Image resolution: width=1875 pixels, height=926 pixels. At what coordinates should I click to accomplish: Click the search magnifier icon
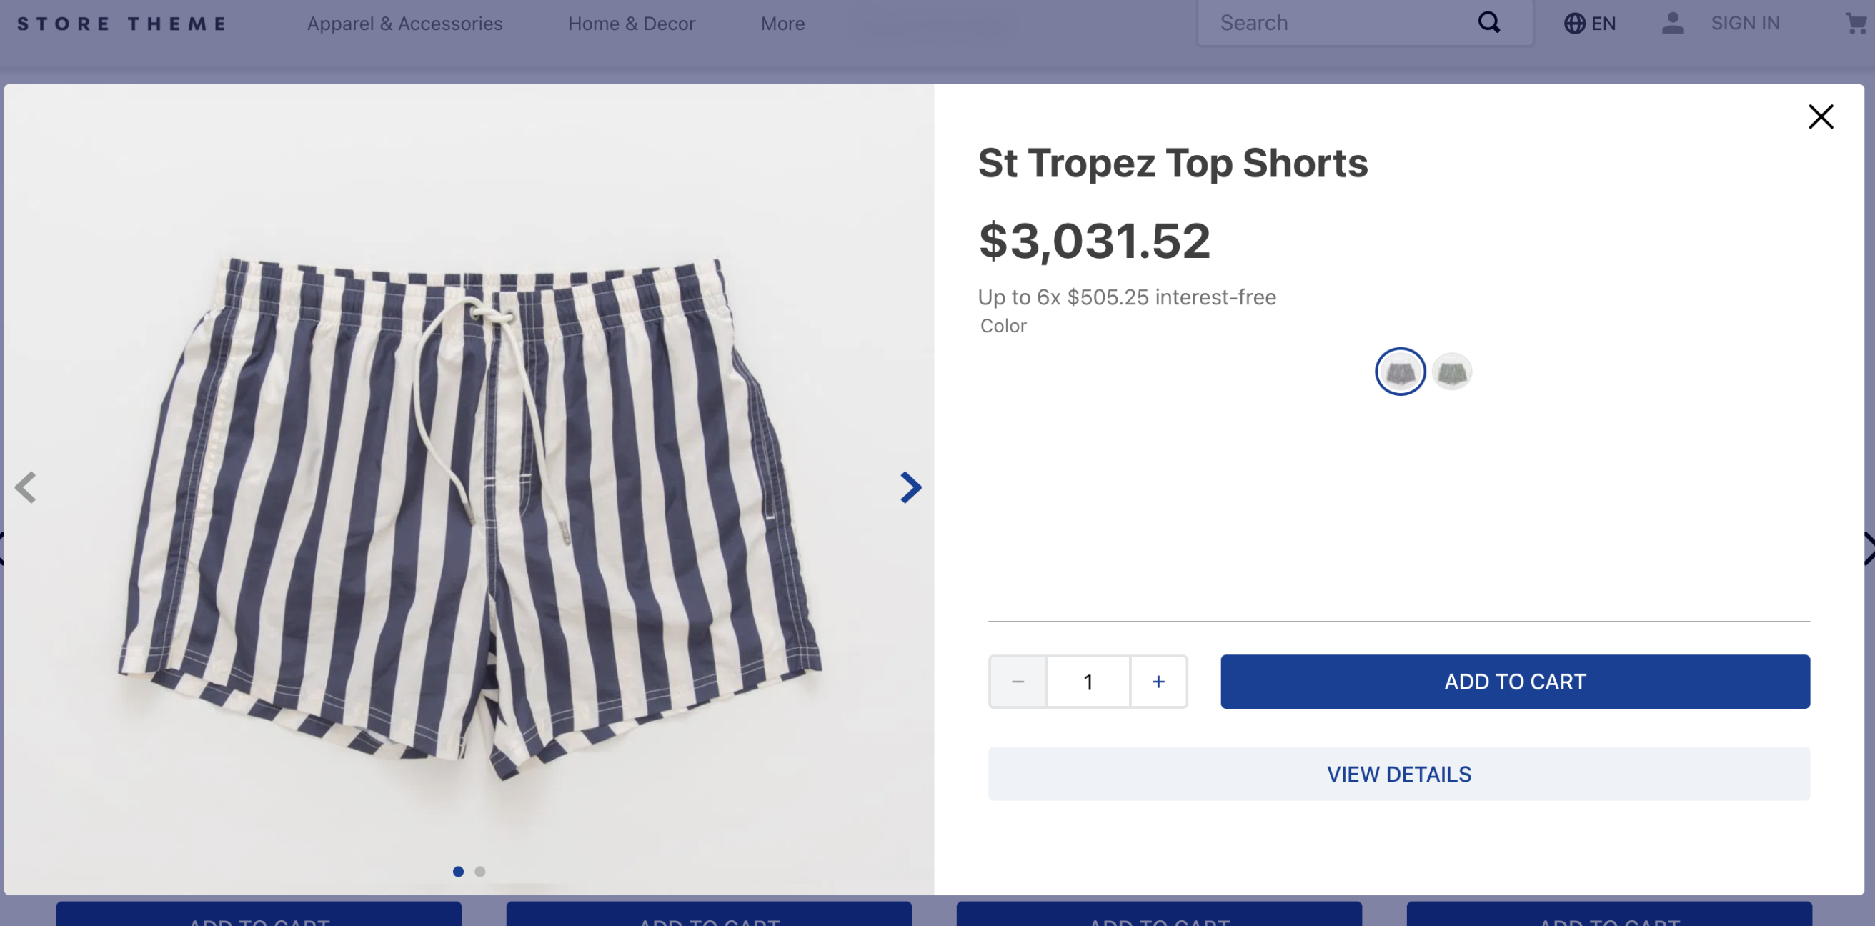pos(1488,23)
